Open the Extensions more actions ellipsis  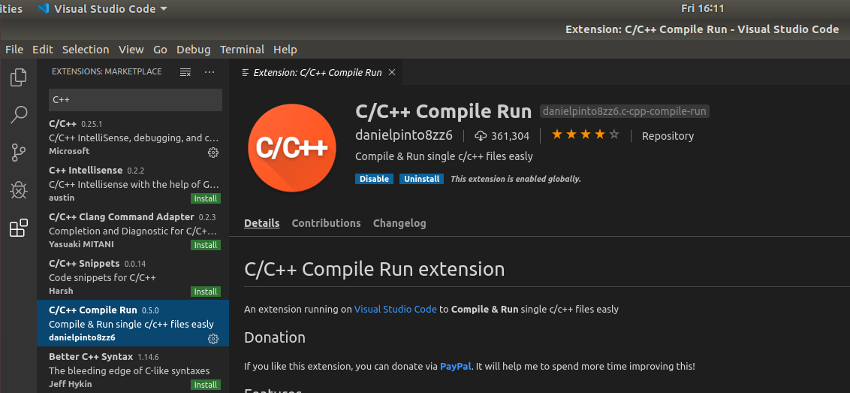tap(209, 71)
